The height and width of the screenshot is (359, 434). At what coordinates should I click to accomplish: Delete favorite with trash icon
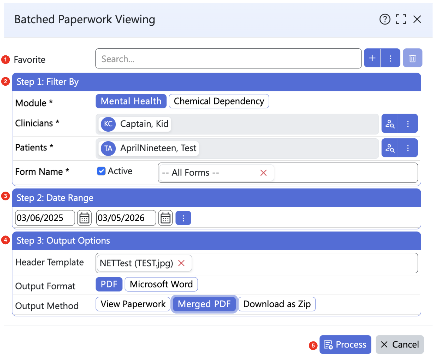[412, 58]
